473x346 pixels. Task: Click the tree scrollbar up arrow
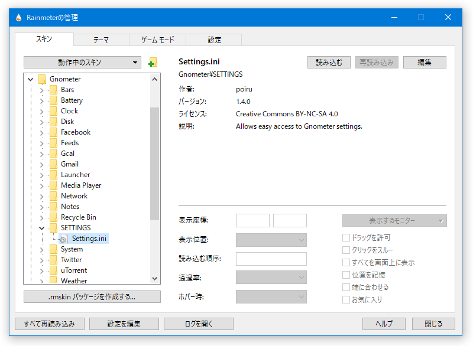coord(154,80)
